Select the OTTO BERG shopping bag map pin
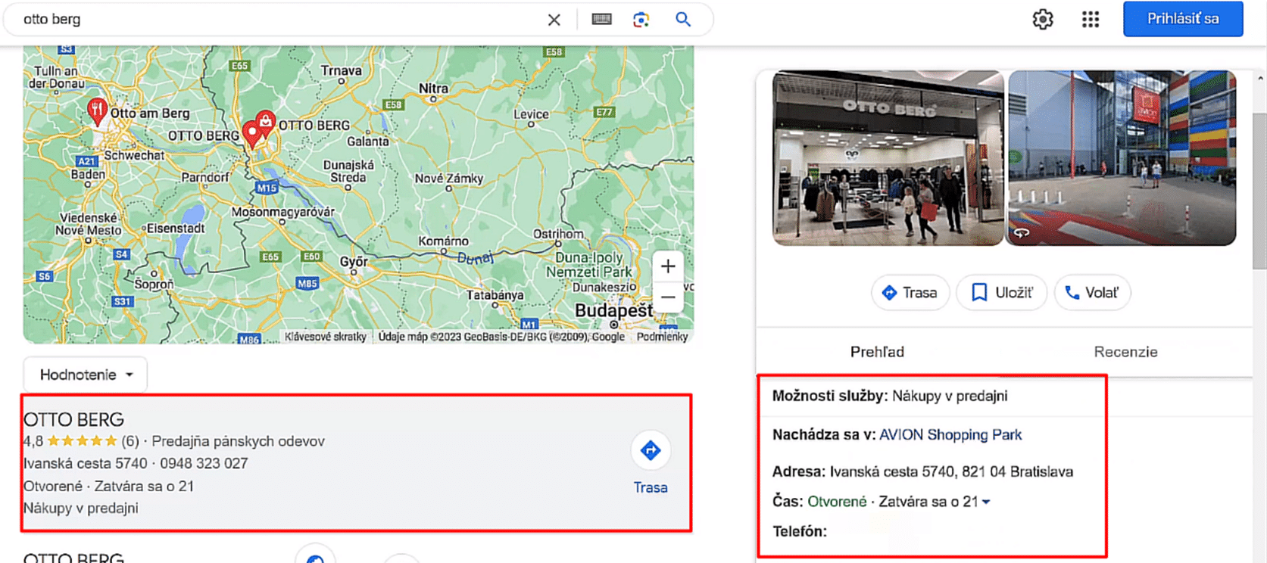 pos(265,121)
